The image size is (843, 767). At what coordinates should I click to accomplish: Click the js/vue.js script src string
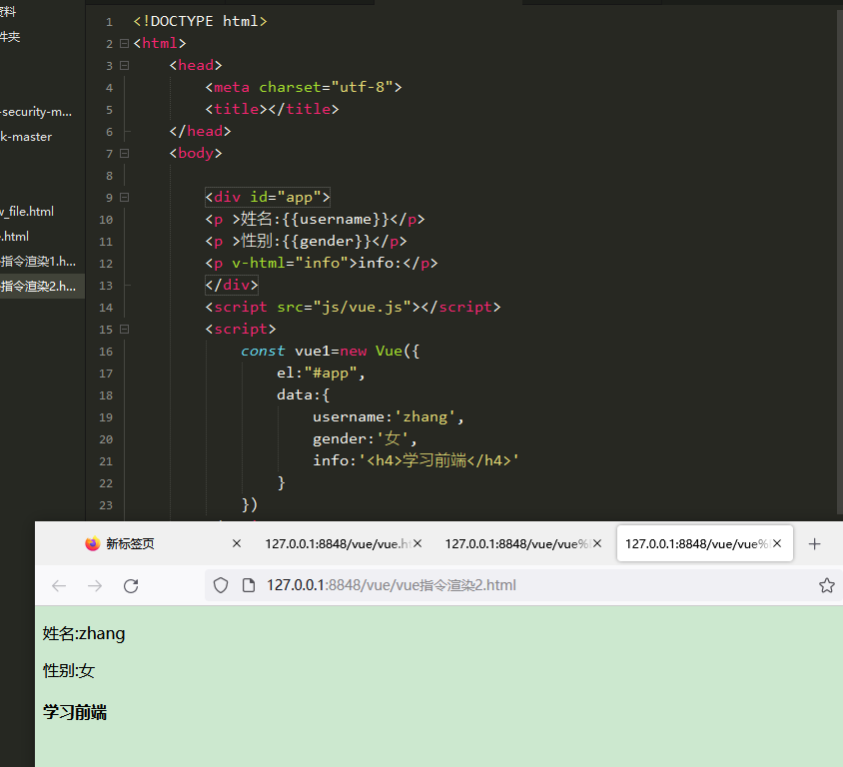coord(363,307)
